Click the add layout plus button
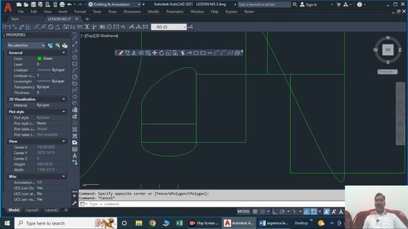The image size is (408, 229). coord(66,210)
